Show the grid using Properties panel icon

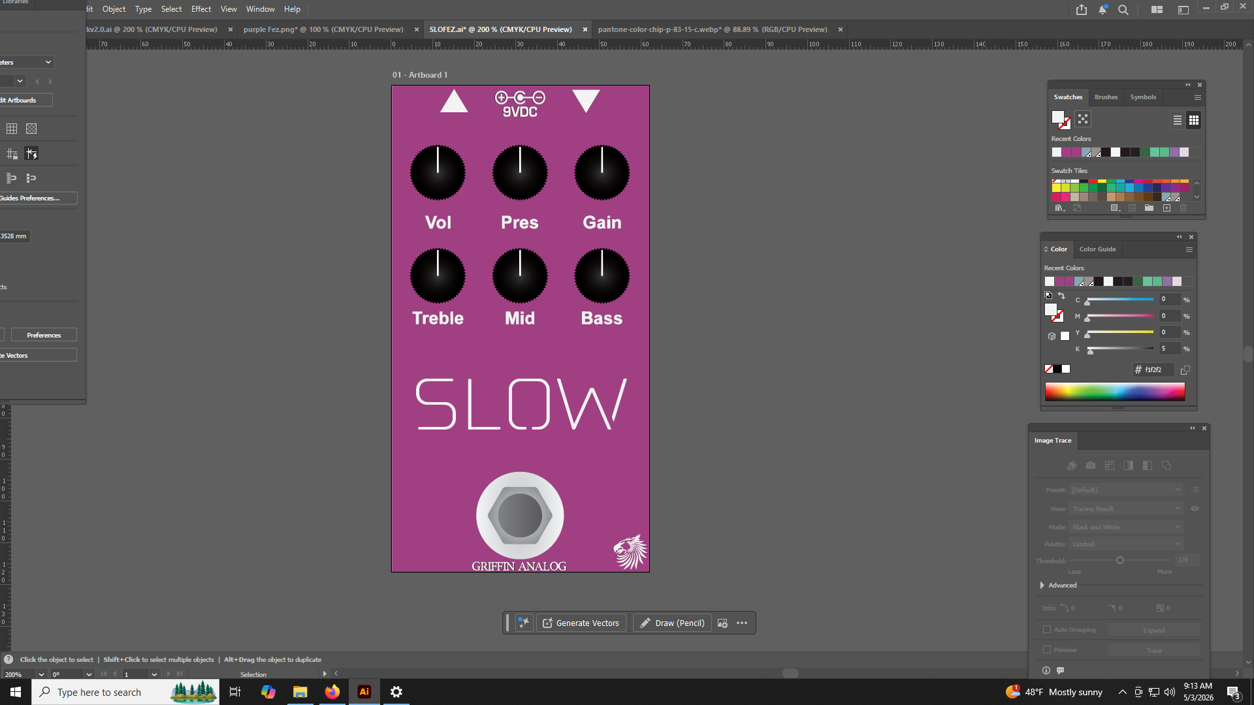coord(12,129)
